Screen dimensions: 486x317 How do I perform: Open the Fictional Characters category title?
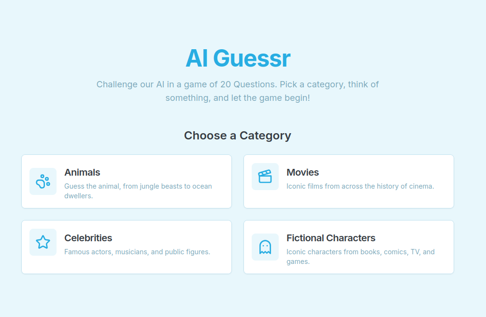point(330,238)
